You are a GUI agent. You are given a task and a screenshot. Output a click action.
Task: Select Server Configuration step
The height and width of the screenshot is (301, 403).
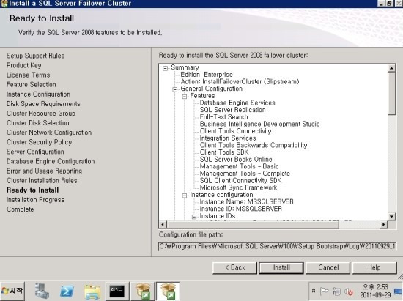click(35, 152)
